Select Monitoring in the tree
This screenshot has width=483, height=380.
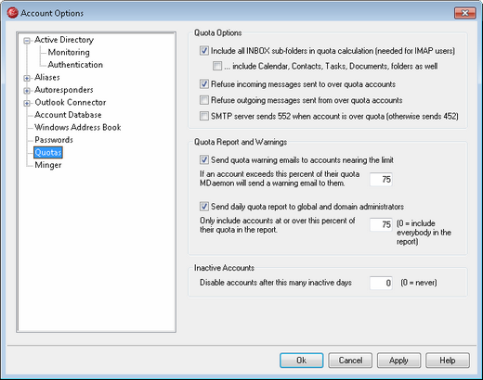pyautogui.click(x=69, y=52)
